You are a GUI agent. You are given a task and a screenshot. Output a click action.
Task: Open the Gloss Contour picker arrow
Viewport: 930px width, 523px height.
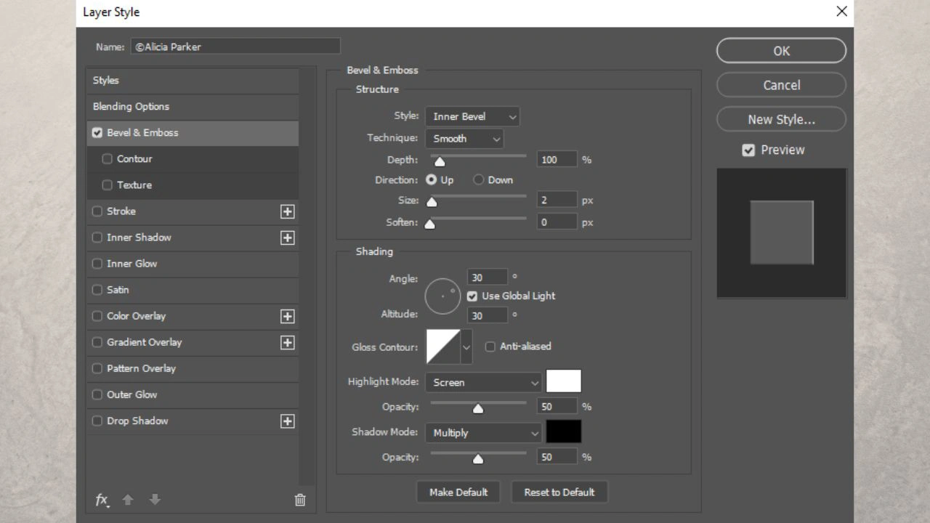(466, 347)
